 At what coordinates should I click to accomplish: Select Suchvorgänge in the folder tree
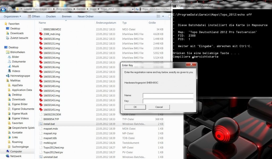click(20, 147)
